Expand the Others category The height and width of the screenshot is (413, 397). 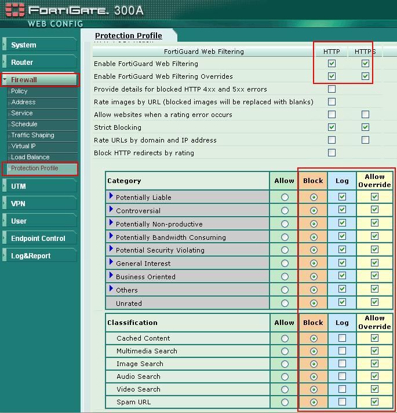tap(111, 288)
